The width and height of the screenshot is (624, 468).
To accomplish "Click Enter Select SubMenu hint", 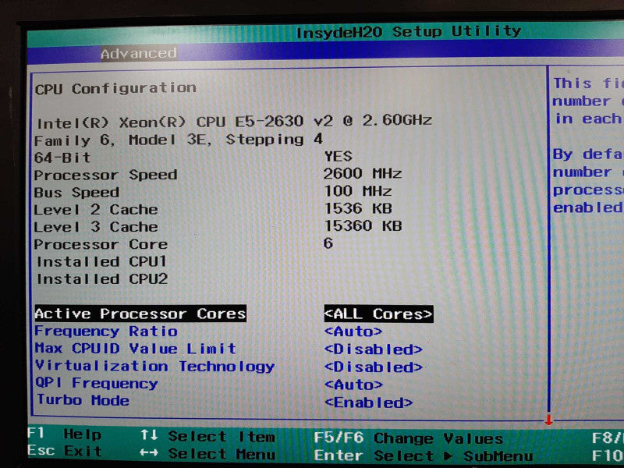I will pos(424,456).
